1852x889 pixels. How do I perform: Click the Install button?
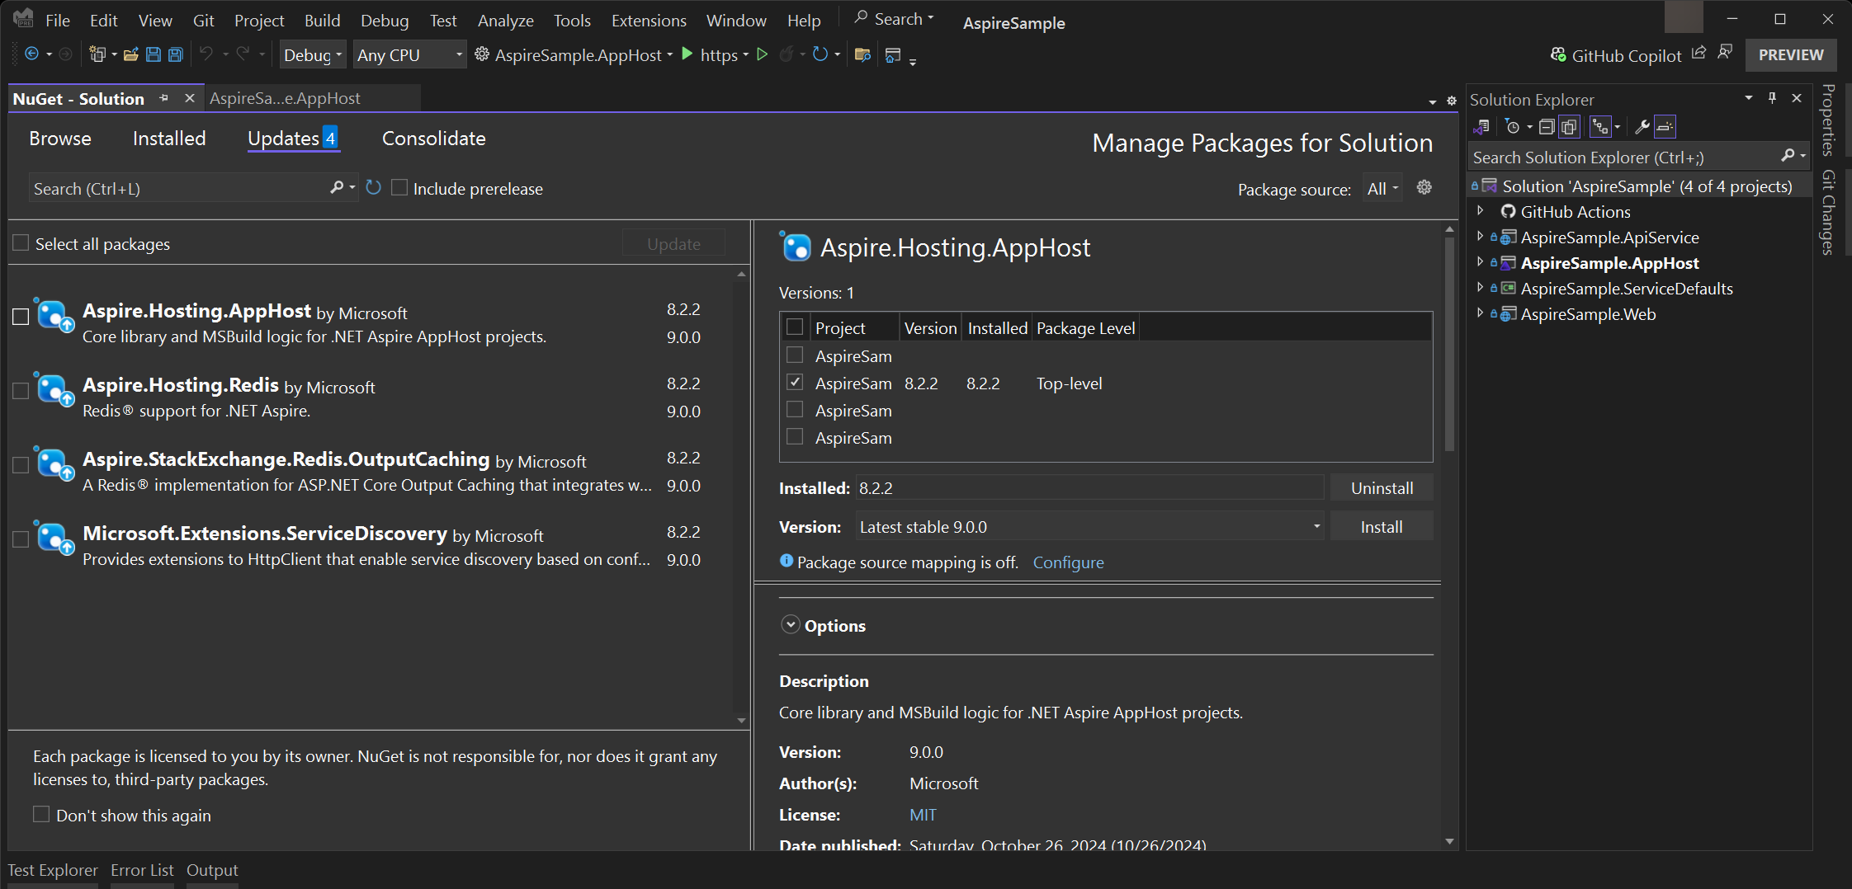pos(1382,527)
